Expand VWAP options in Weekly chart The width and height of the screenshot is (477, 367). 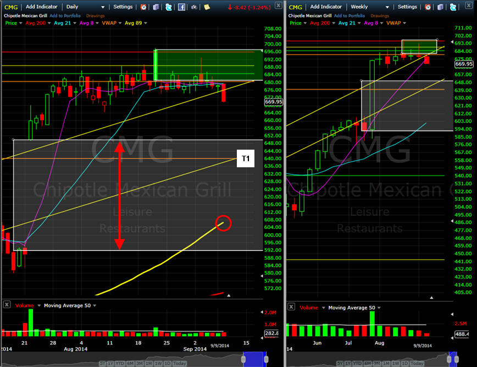[404, 23]
